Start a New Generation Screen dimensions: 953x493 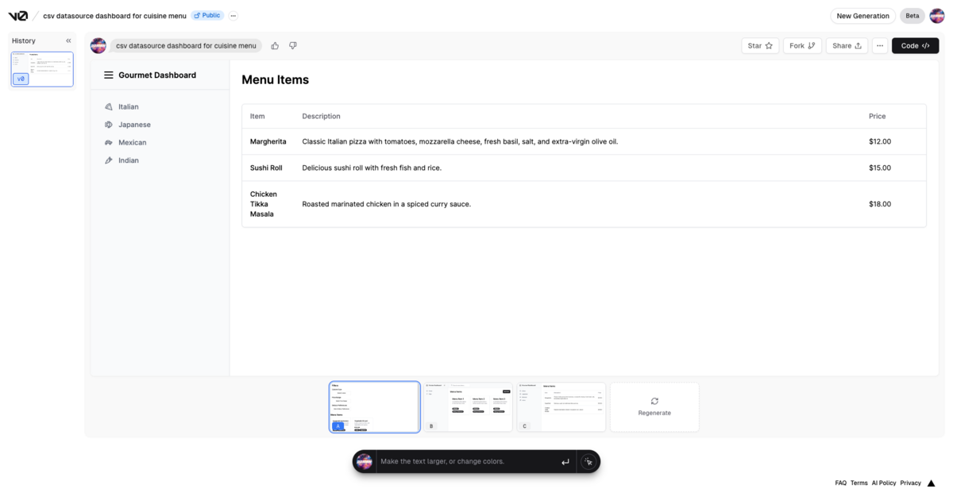pyautogui.click(x=862, y=16)
